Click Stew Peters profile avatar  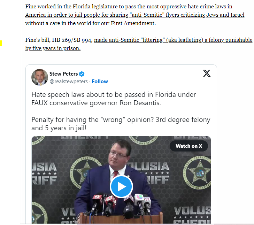tap(40, 77)
